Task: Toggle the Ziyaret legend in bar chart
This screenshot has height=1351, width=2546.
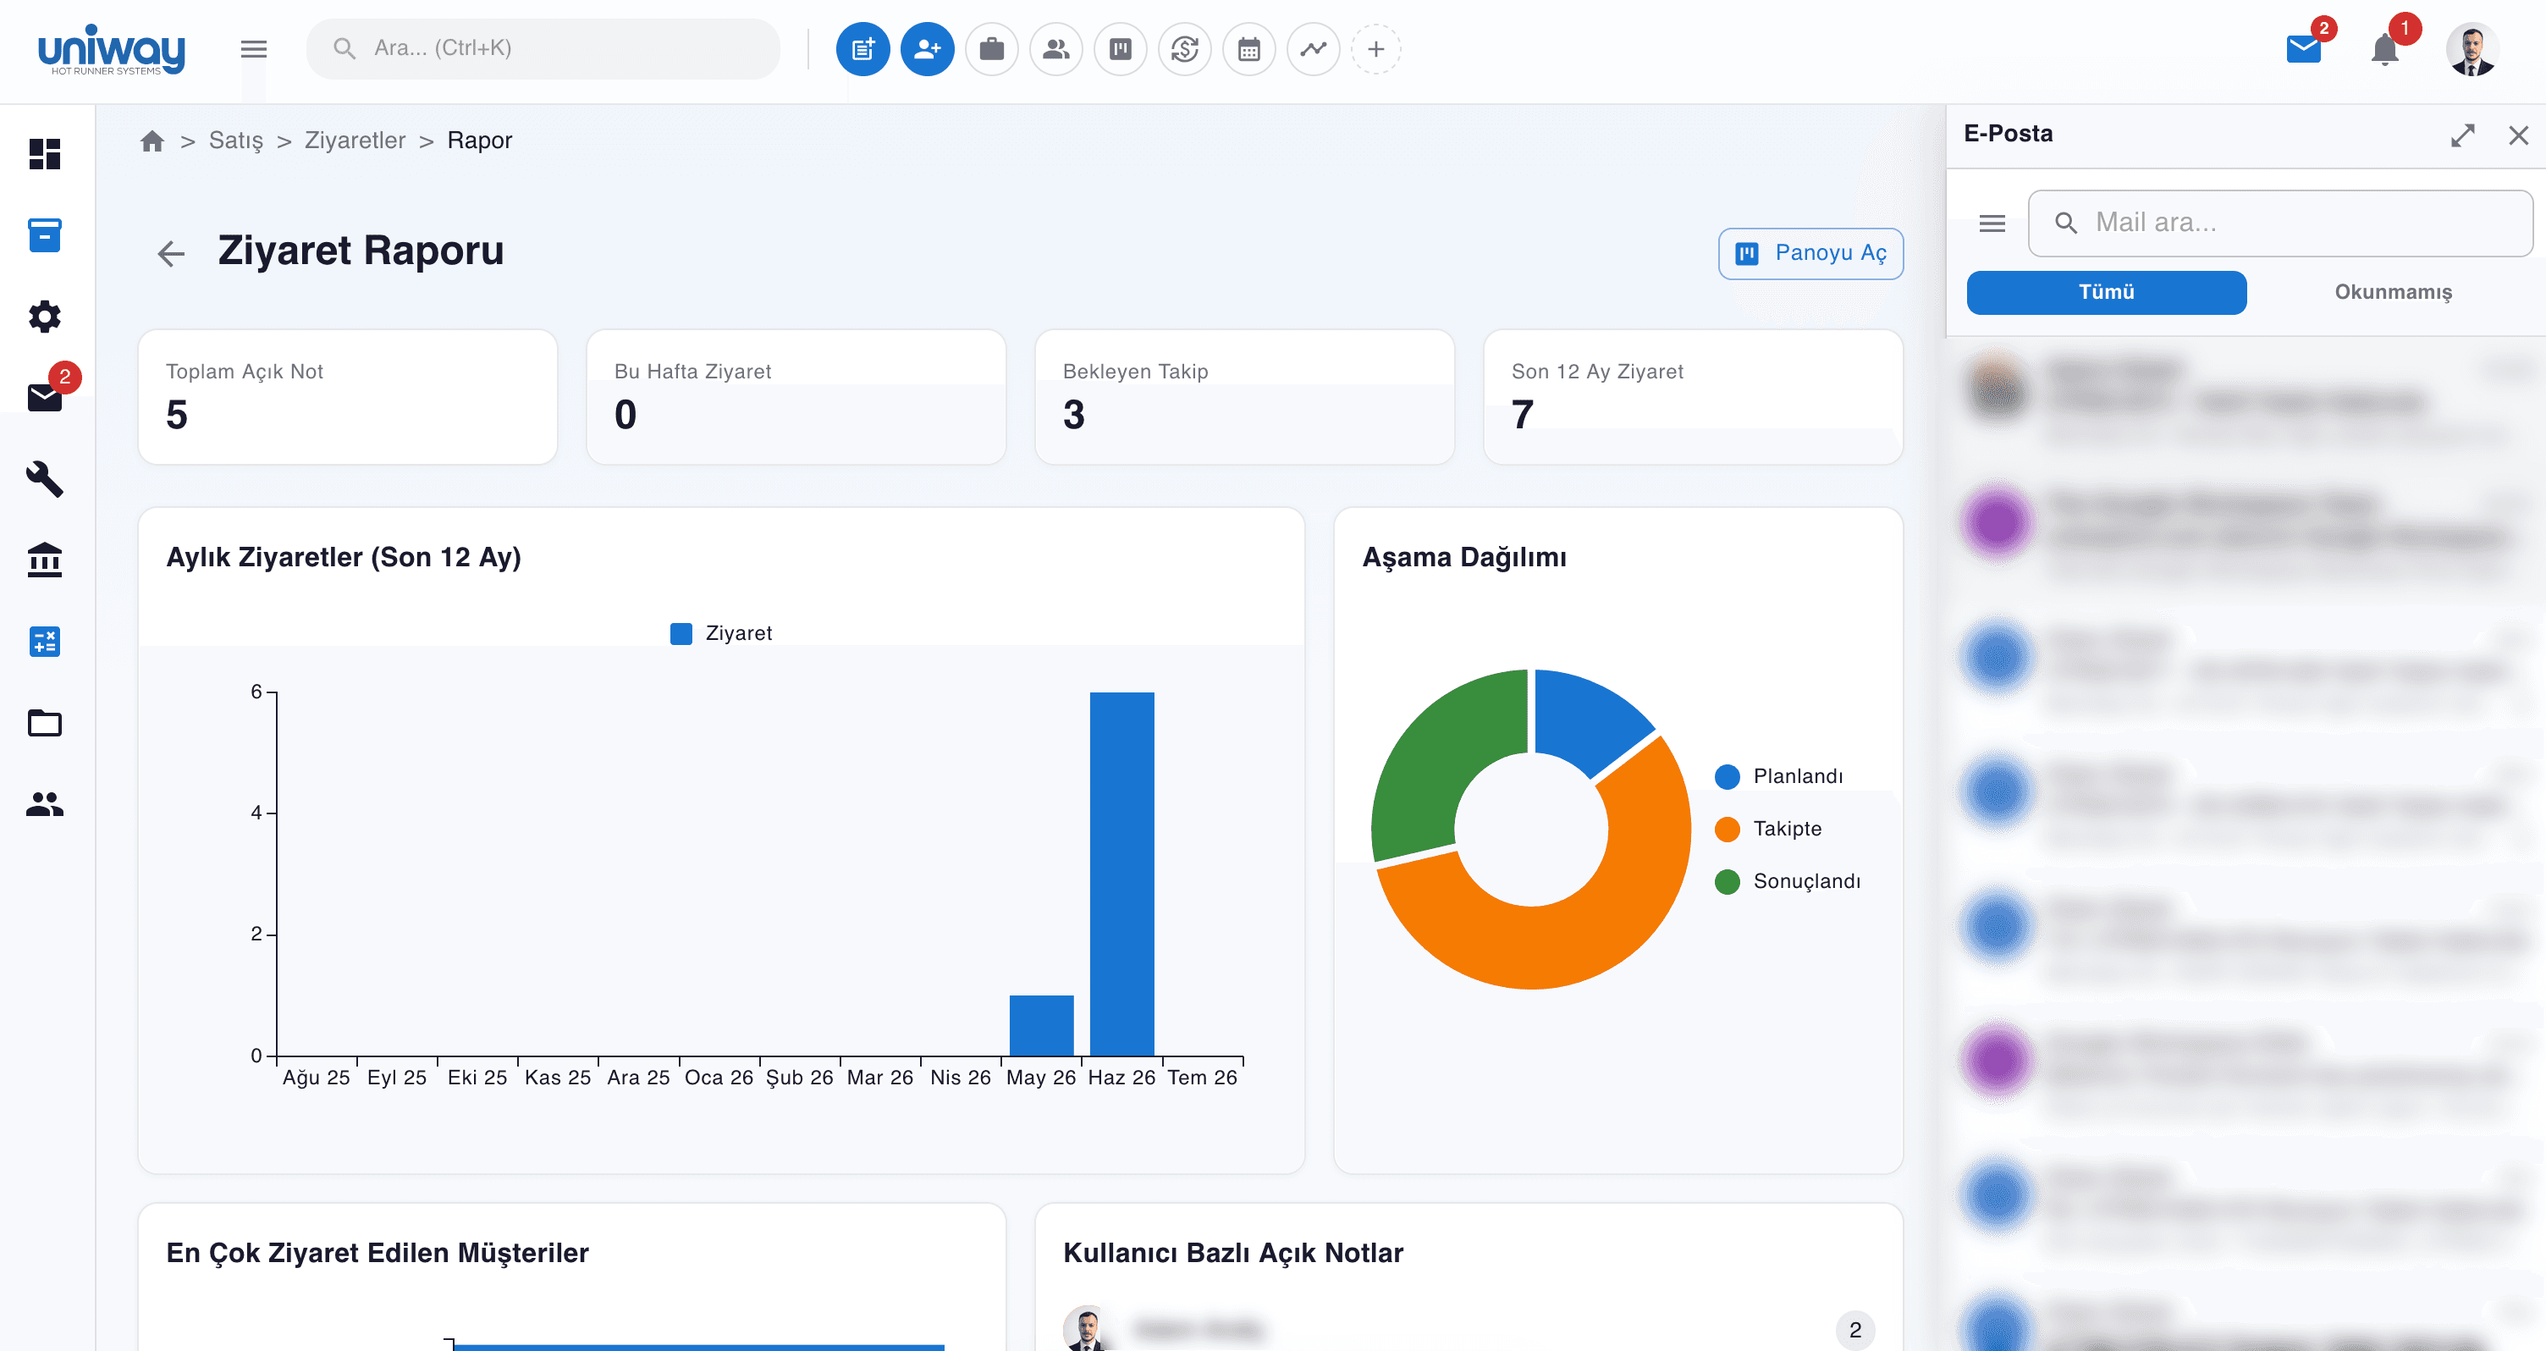Action: tap(721, 633)
